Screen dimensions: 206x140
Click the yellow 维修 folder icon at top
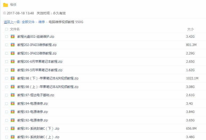point(6,5)
